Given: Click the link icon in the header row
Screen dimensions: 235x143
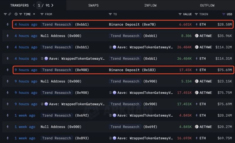Looking at the screenshot, I should pyautogui.click(x=10, y=14).
